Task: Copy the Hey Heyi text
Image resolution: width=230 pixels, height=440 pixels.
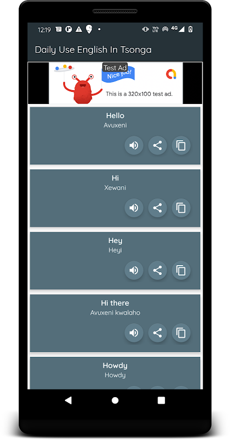Action: pyautogui.click(x=181, y=271)
